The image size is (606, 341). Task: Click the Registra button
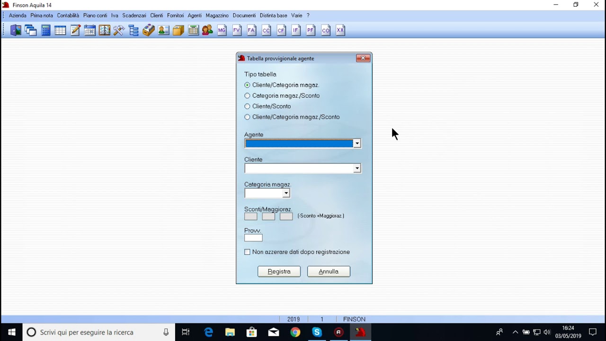click(279, 271)
